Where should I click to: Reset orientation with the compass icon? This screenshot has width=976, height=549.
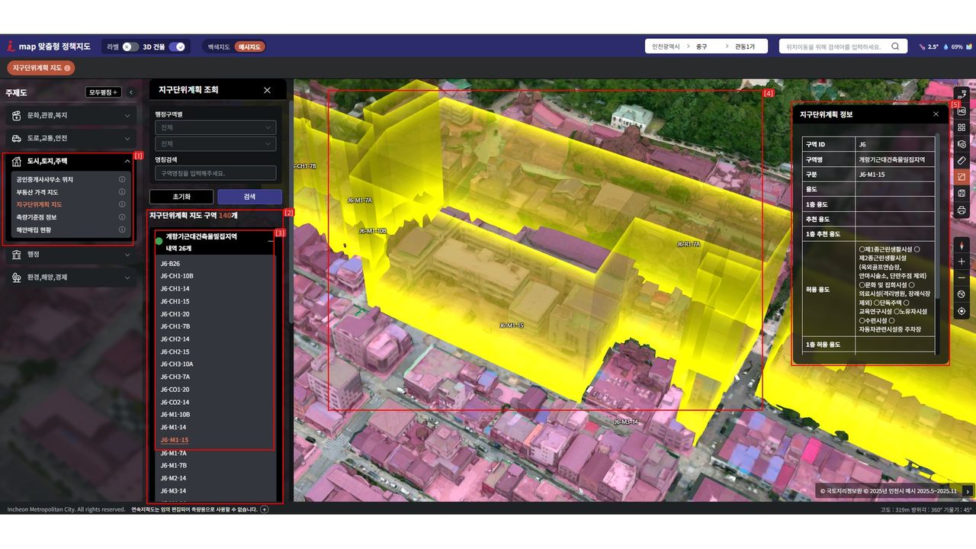[962, 246]
